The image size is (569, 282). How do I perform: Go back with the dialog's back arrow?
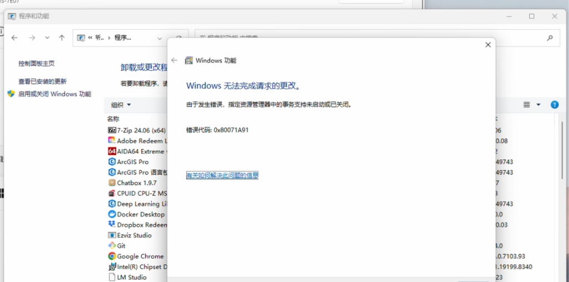click(174, 61)
